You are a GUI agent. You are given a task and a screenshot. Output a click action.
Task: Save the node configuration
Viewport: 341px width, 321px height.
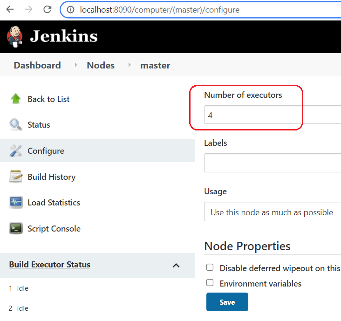[x=227, y=302]
